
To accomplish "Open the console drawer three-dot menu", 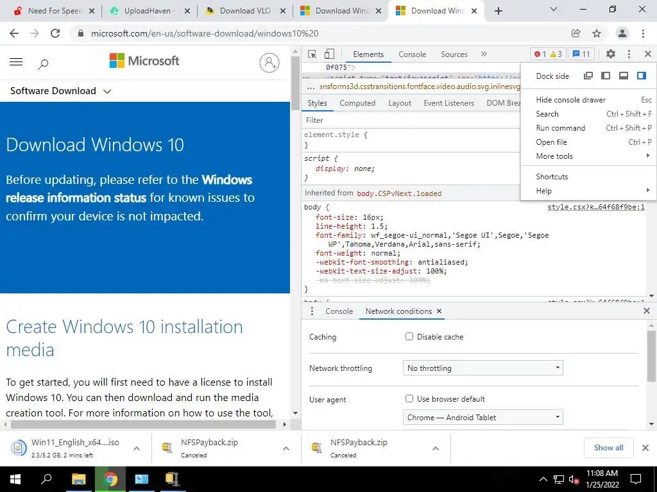I will (312, 311).
